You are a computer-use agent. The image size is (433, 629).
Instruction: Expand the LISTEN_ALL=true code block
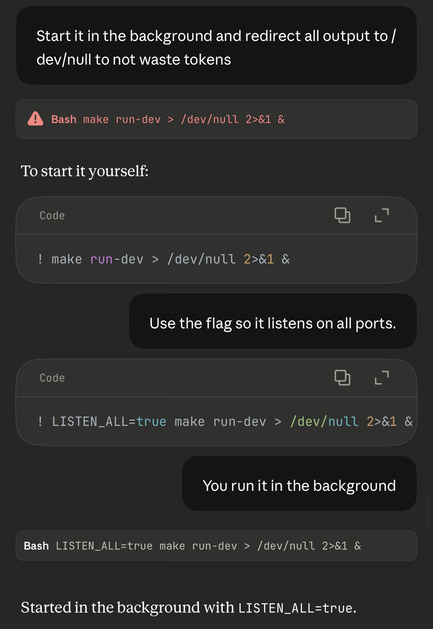pos(382,378)
